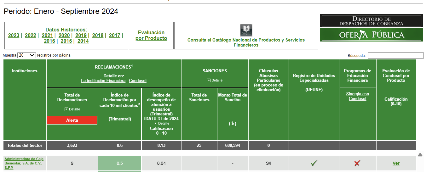Open the registros por página dropdown
432x172 pixels.
(27, 55)
